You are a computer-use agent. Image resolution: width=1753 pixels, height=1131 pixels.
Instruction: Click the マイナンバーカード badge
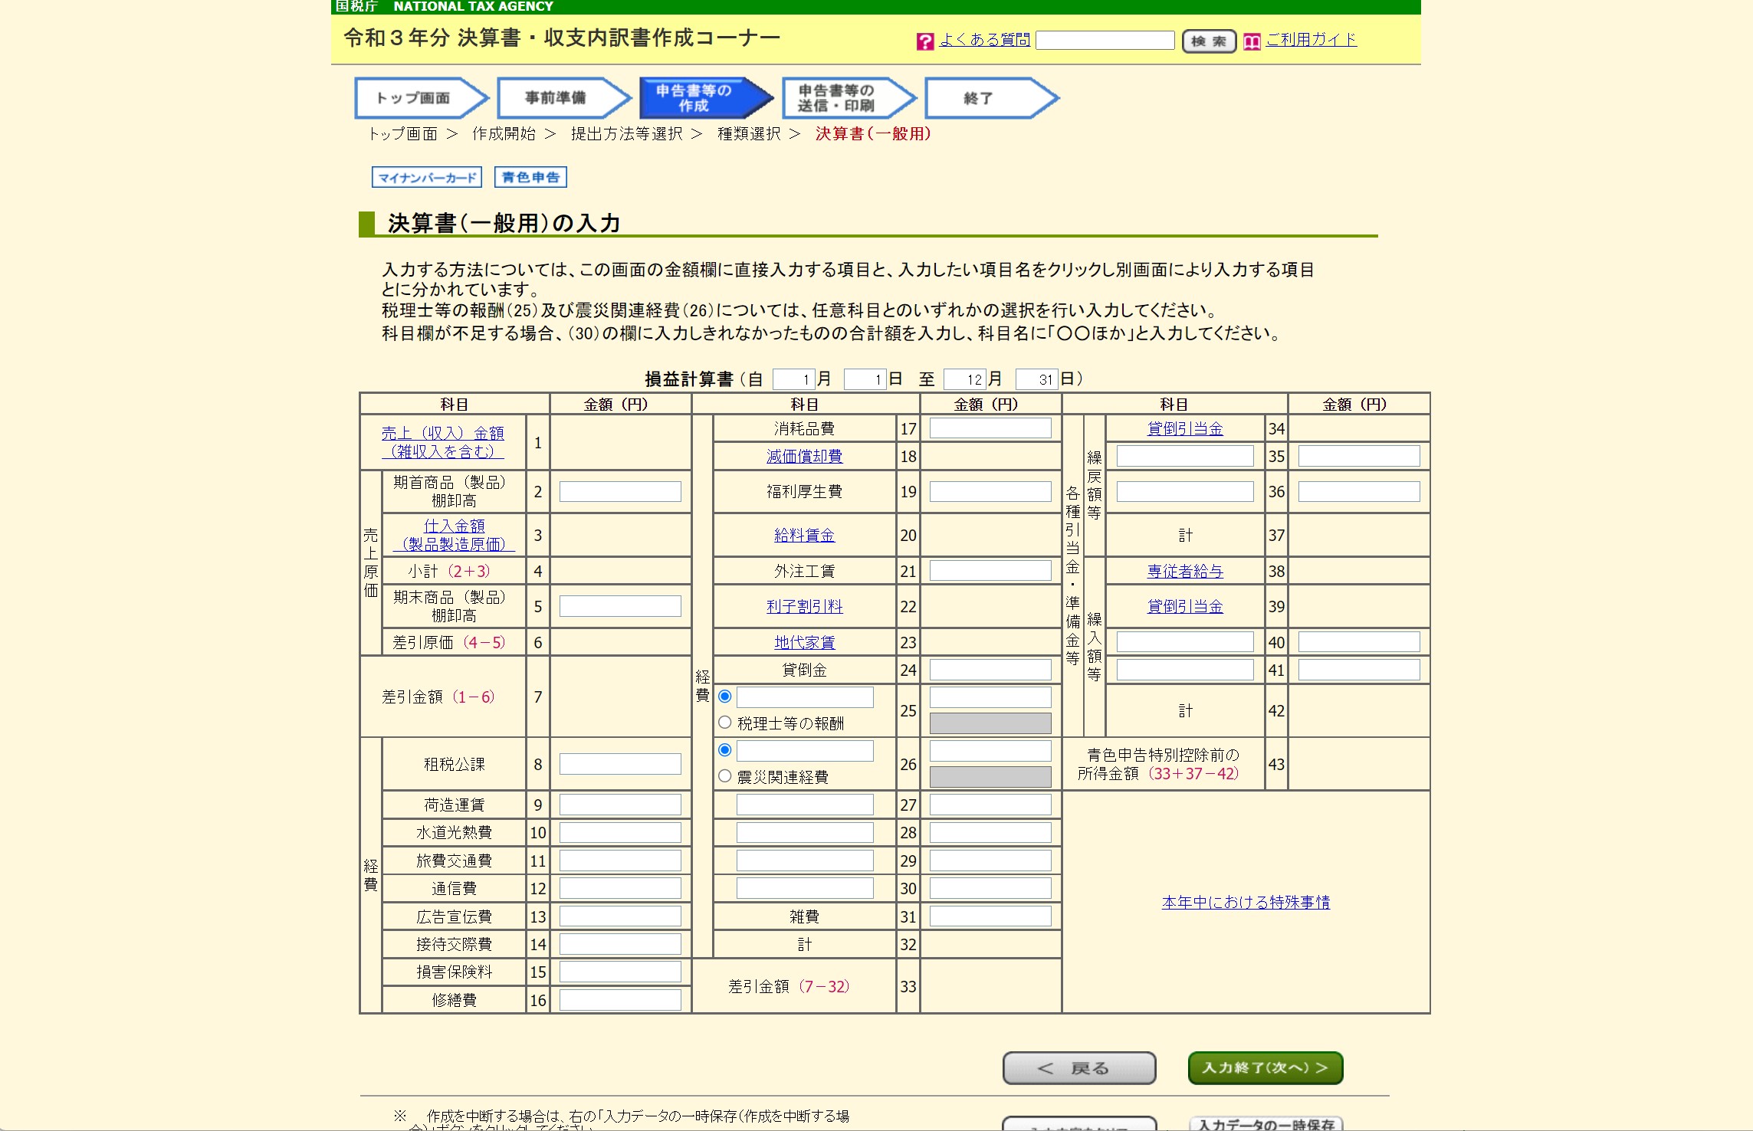coord(427,177)
